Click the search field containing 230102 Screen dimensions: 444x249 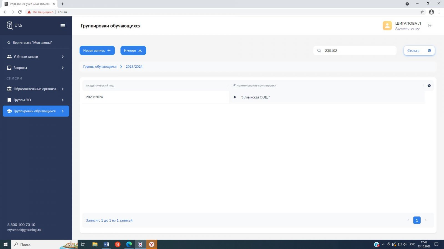pos(358,51)
